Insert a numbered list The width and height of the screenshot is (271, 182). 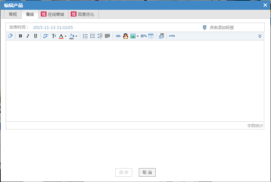(85, 36)
